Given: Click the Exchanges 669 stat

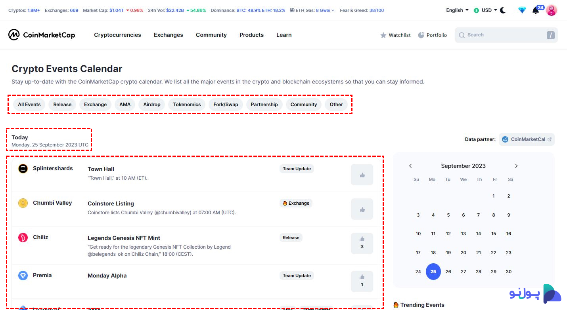Looking at the screenshot, I should [x=61, y=10].
